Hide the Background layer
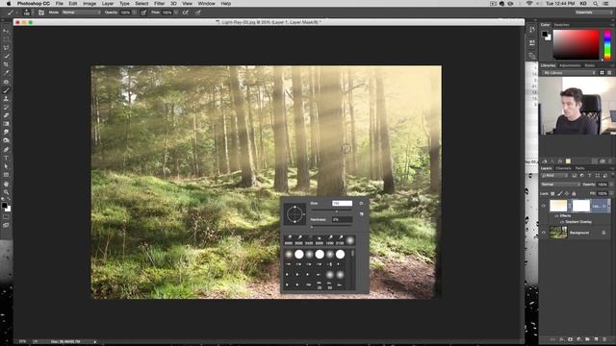The image size is (616, 346). pyautogui.click(x=544, y=233)
